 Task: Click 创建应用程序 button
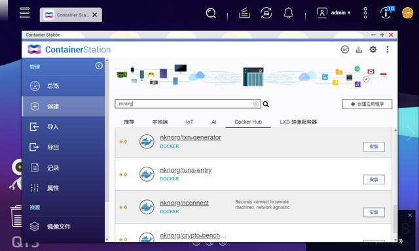click(367, 104)
